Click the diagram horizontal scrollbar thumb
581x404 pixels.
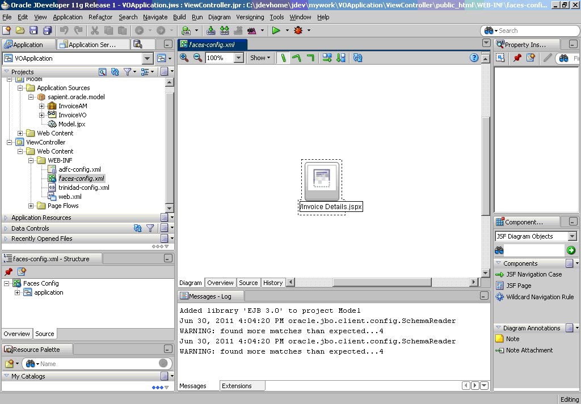pos(382,283)
